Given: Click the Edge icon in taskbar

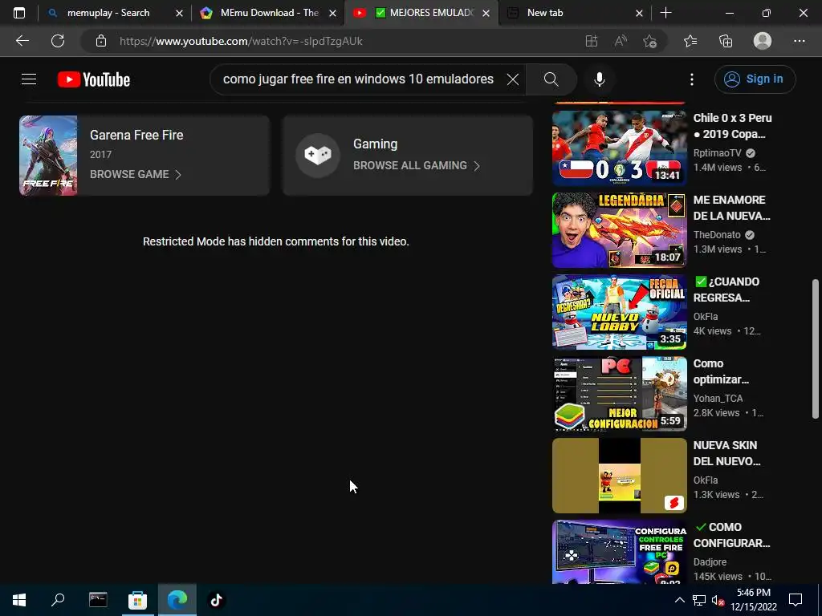Looking at the screenshot, I should [177, 600].
